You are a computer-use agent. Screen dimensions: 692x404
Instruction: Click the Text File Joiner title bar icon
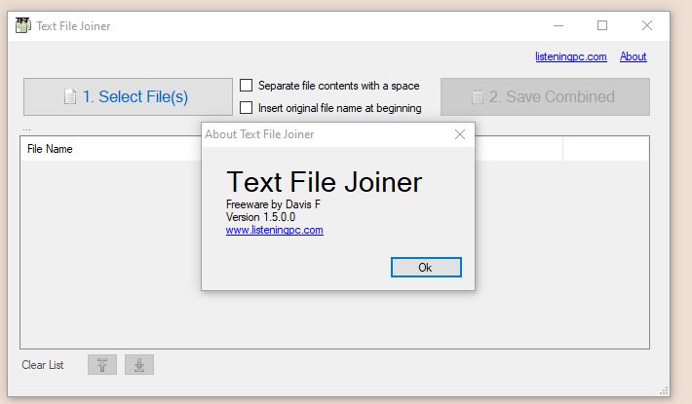23,25
